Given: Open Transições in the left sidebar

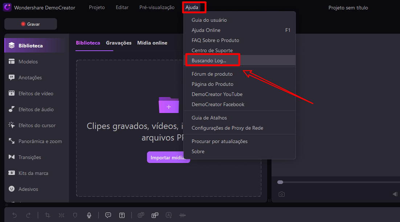Looking at the screenshot, I should (30, 157).
